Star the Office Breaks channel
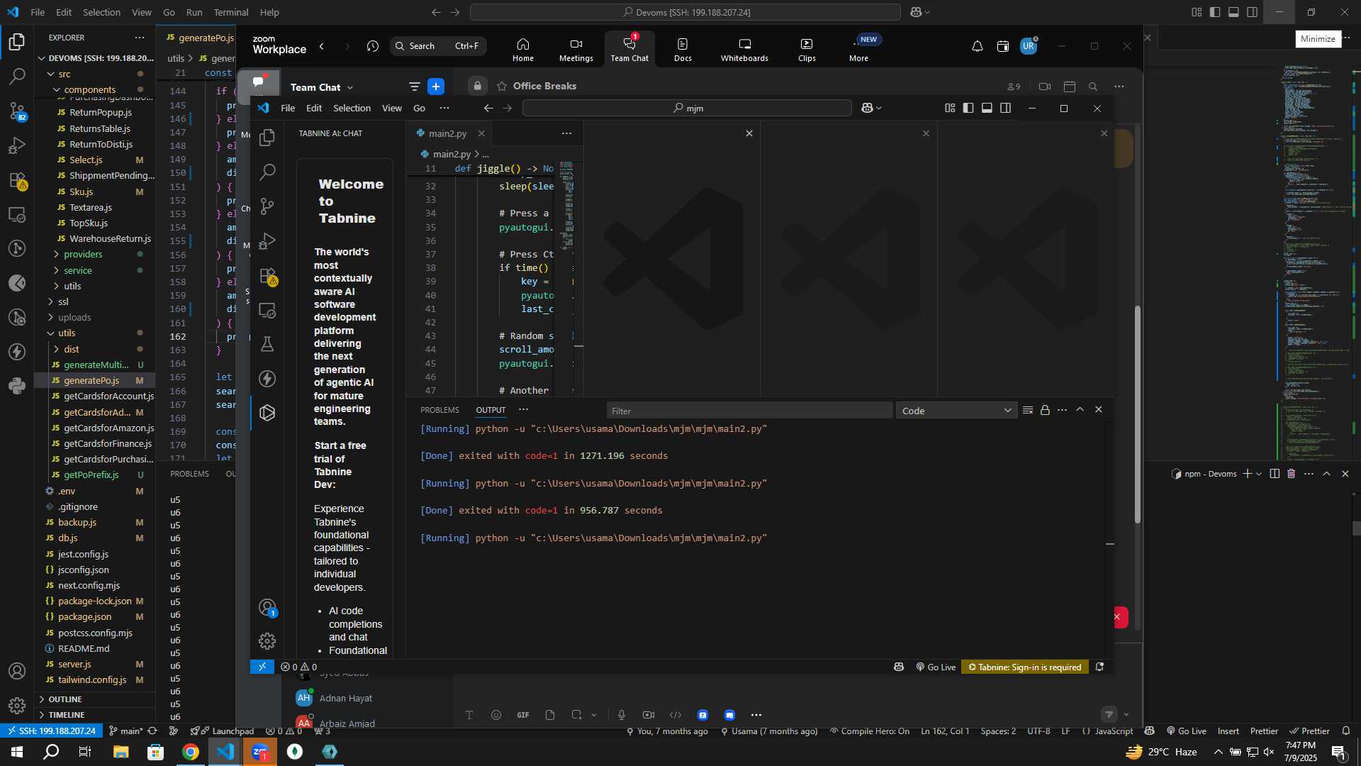This screenshot has height=766, width=1361. [502, 86]
